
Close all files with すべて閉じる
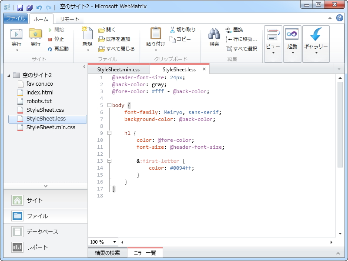(117, 49)
